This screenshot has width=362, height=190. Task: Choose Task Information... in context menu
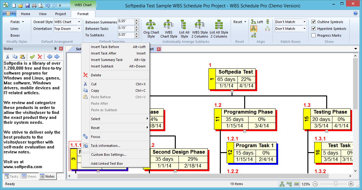(x=115, y=146)
